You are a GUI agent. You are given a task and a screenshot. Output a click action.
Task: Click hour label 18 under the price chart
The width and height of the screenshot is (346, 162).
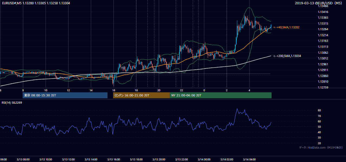pyautogui.click(x=136, y=90)
